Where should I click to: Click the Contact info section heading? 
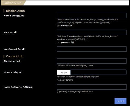pos(15,56)
